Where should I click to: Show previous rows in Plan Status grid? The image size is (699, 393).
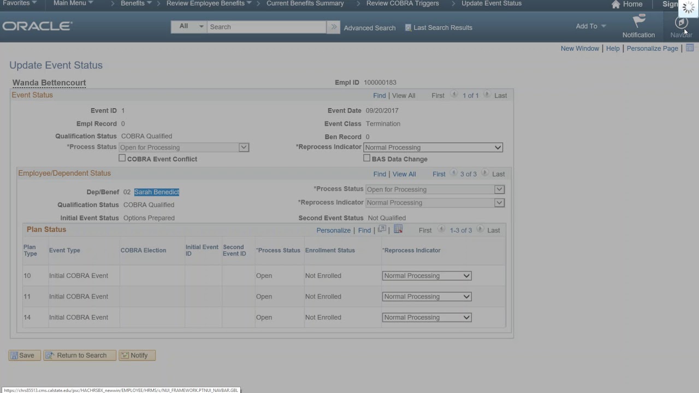tap(441, 230)
